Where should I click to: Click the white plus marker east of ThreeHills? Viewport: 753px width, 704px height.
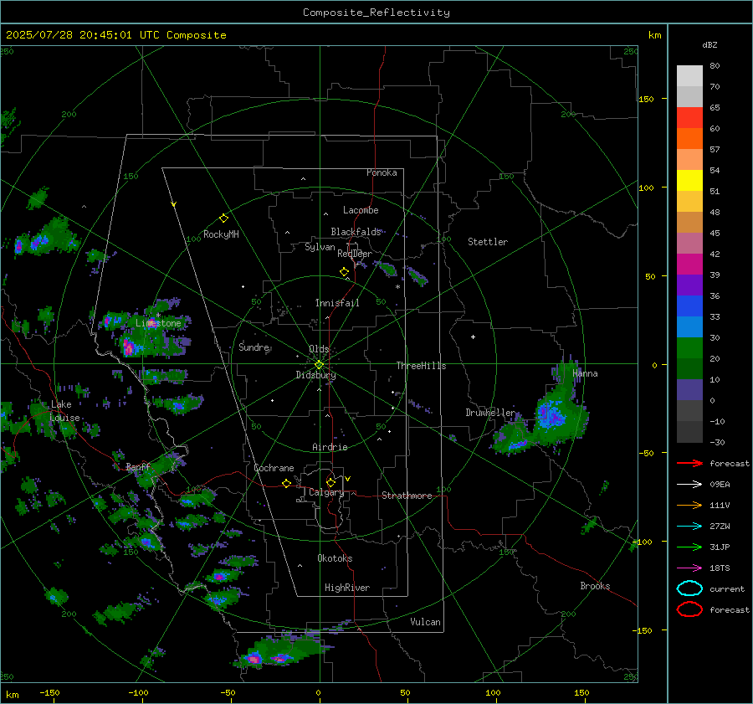[473, 337]
